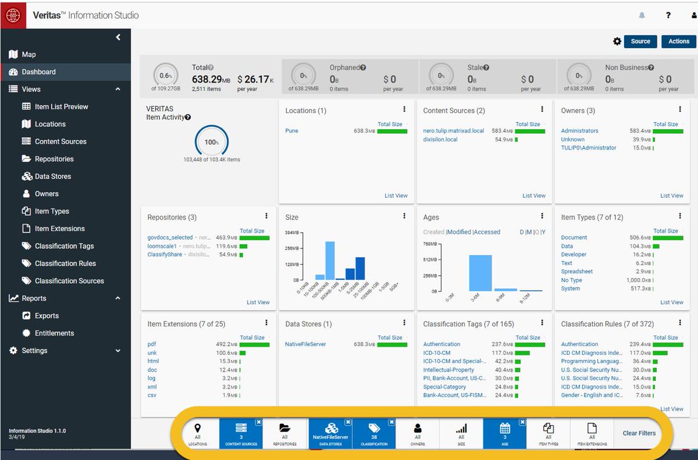The height and width of the screenshot is (460, 698).
Task: Click the NativeFileServer Data Stores filter
Action: (x=330, y=433)
